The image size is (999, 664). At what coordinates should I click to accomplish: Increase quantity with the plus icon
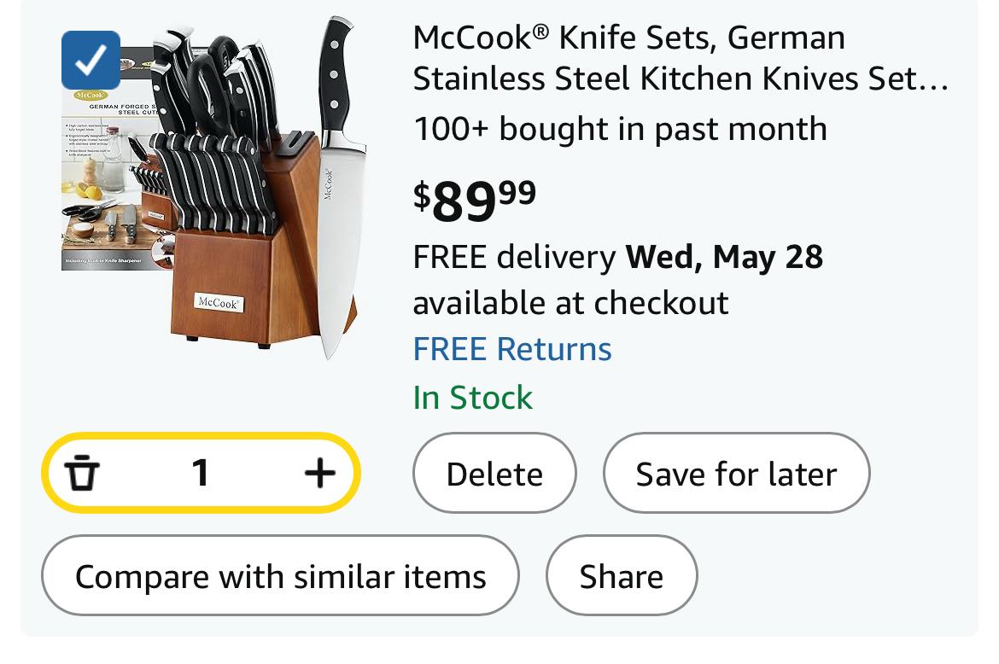tap(319, 473)
